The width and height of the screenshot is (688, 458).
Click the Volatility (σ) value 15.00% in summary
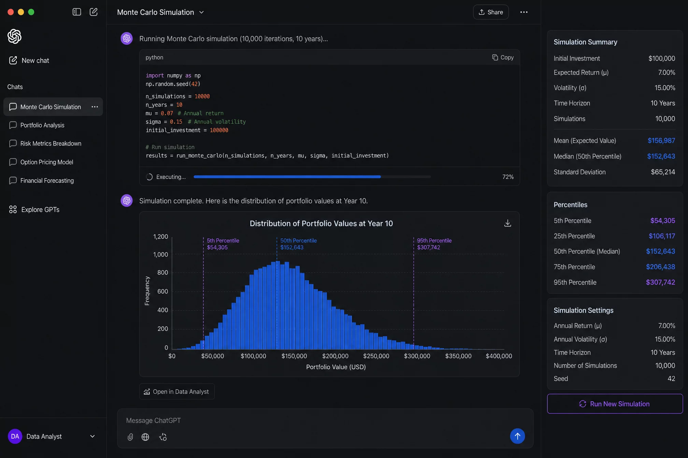[x=664, y=88]
